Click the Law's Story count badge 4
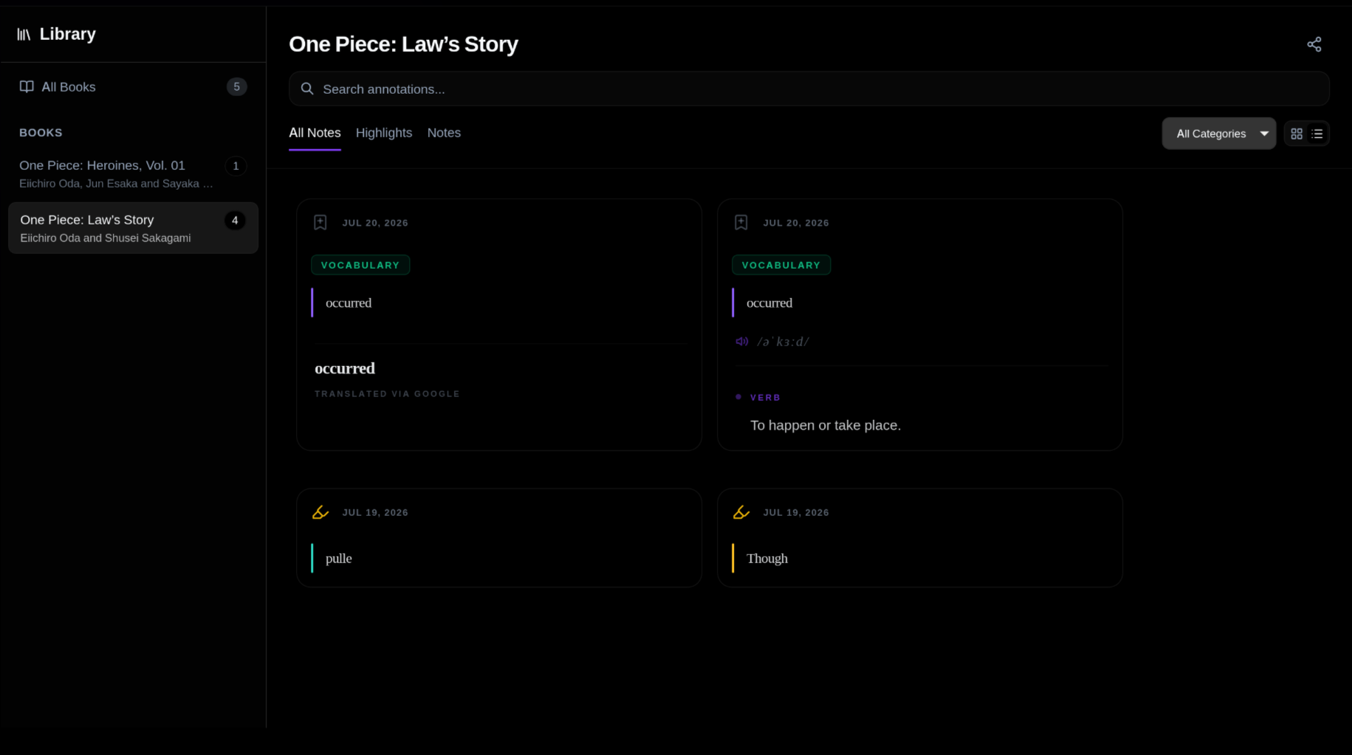The image size is (1352, 755). coord(235,220)
